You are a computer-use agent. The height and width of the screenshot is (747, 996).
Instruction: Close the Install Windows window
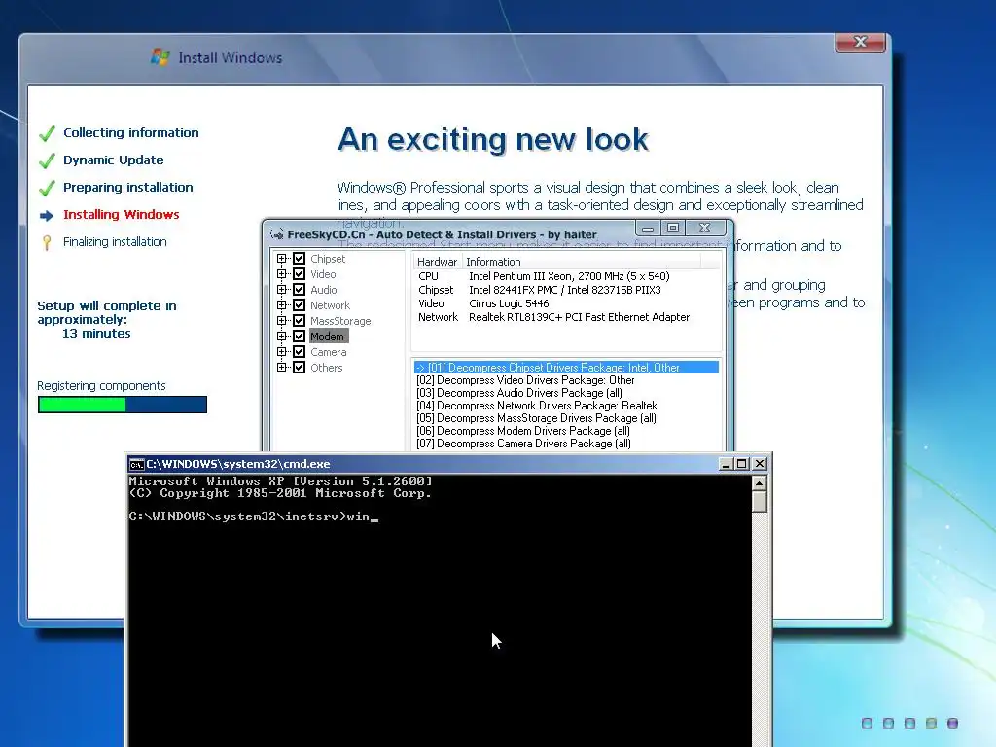tap(860, 42)
